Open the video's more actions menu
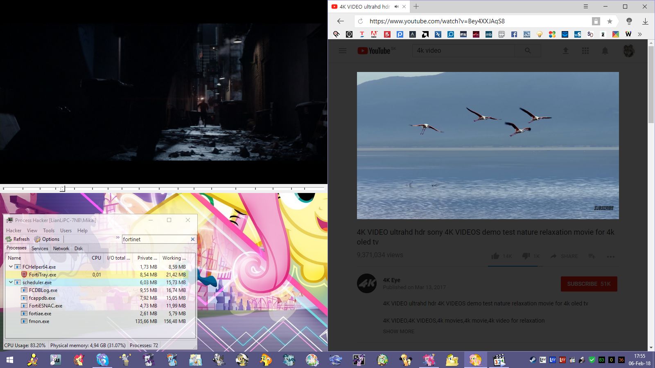 (x=611, y=257)
